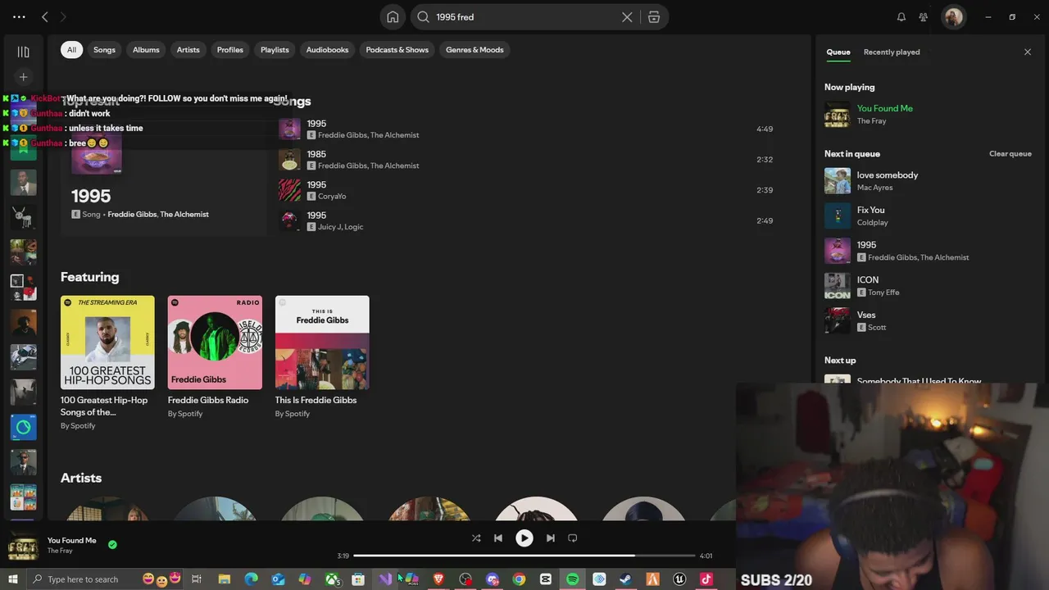Open CapCut from taskbar
The height and width of the screenshot is (590, 1049).
tap(546, 579)
